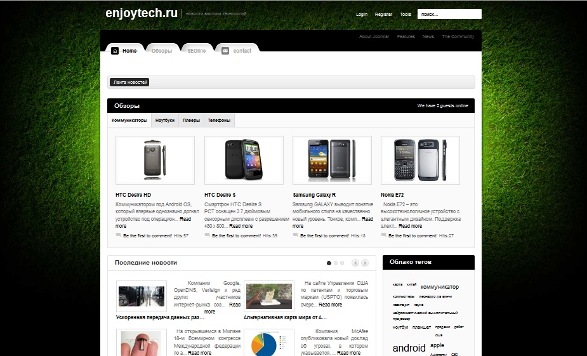Click Read more in USPTO news item
The image size is (587, 356).
[330, 305]
